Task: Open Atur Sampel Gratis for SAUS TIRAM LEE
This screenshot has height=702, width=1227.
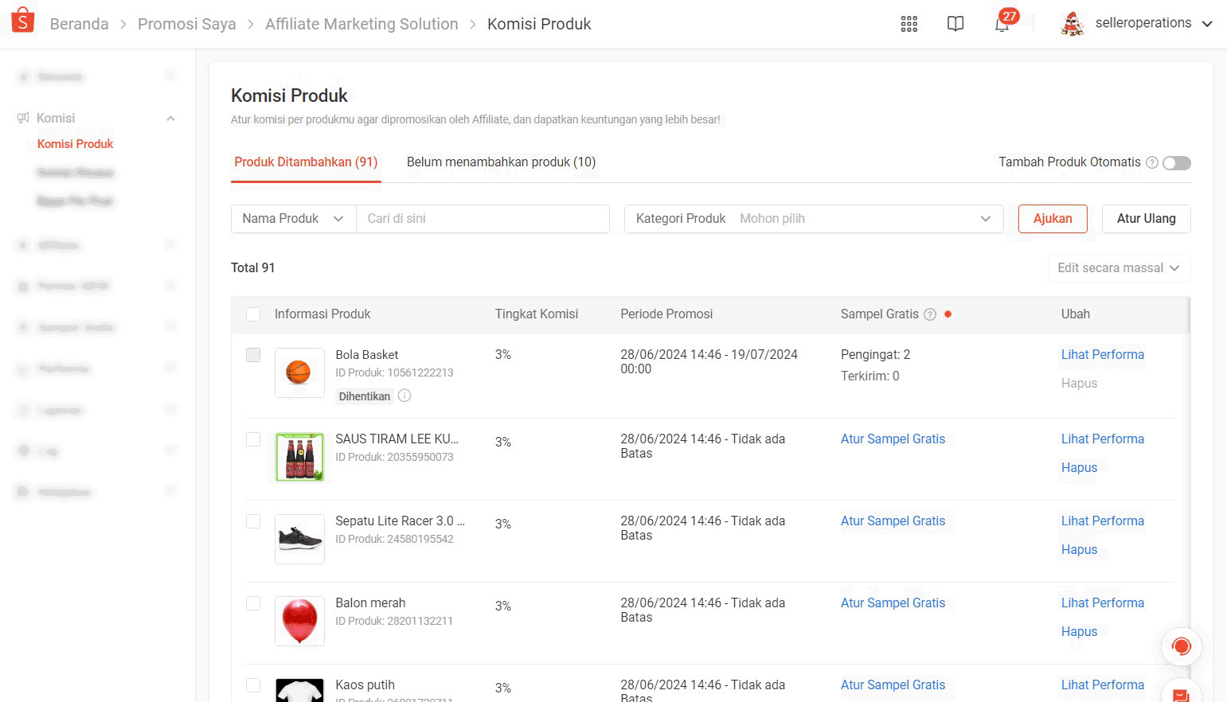Action: point(893,439)
